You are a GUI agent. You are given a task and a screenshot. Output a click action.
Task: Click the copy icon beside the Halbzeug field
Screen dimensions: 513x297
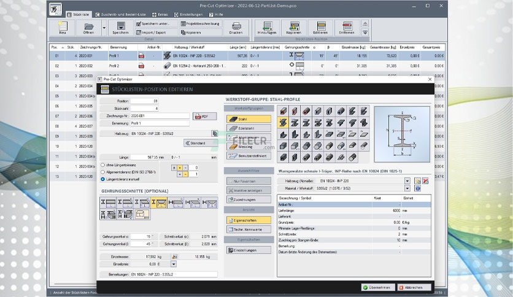215,133
